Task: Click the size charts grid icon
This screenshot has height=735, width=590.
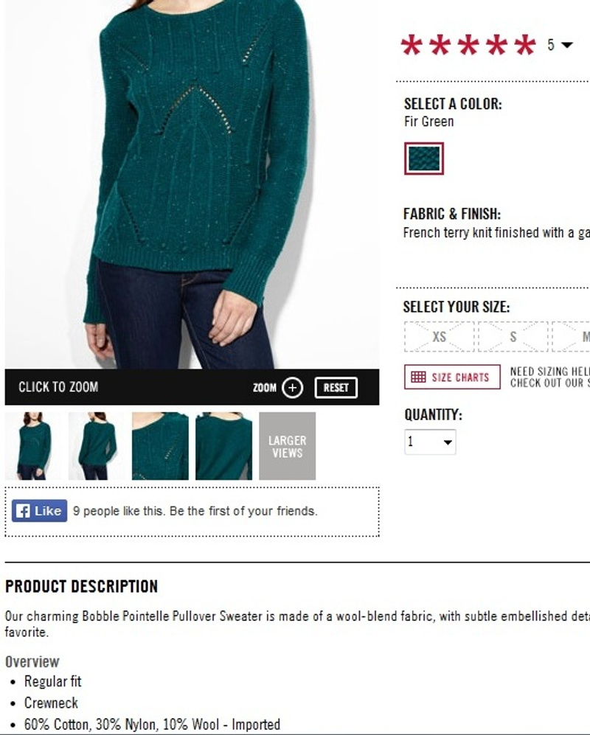Action: [x=418, y=377]
